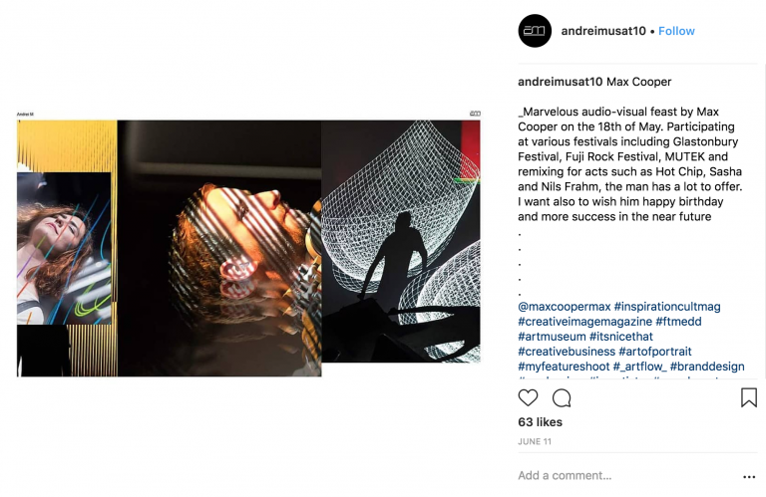Open the #creativeimagemagazine hashtag
This screenshot has height=497, width=766.
point(584,322)
